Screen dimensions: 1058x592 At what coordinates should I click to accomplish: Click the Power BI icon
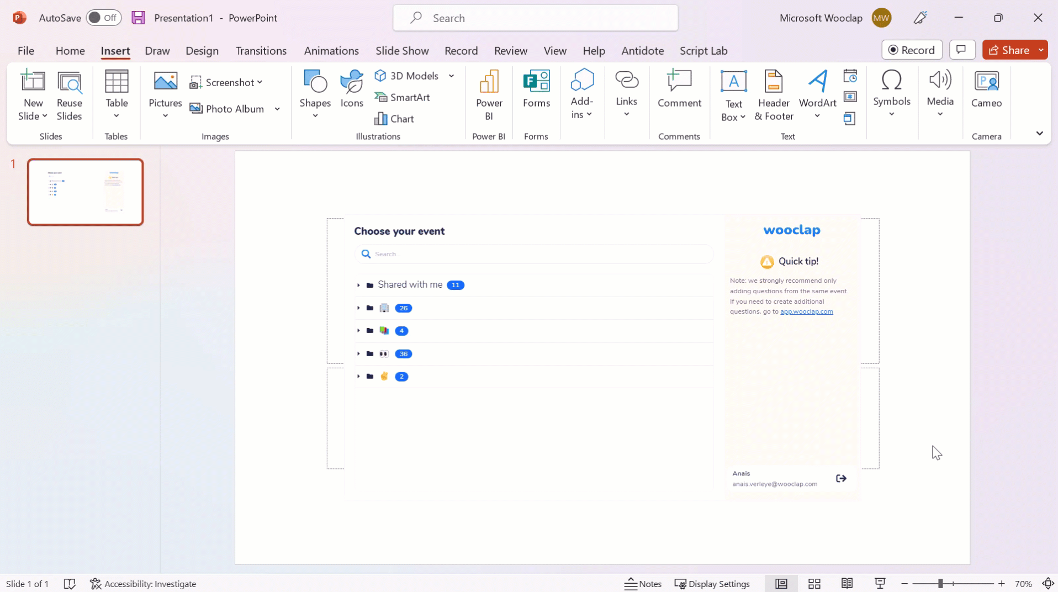coord(489,82)
